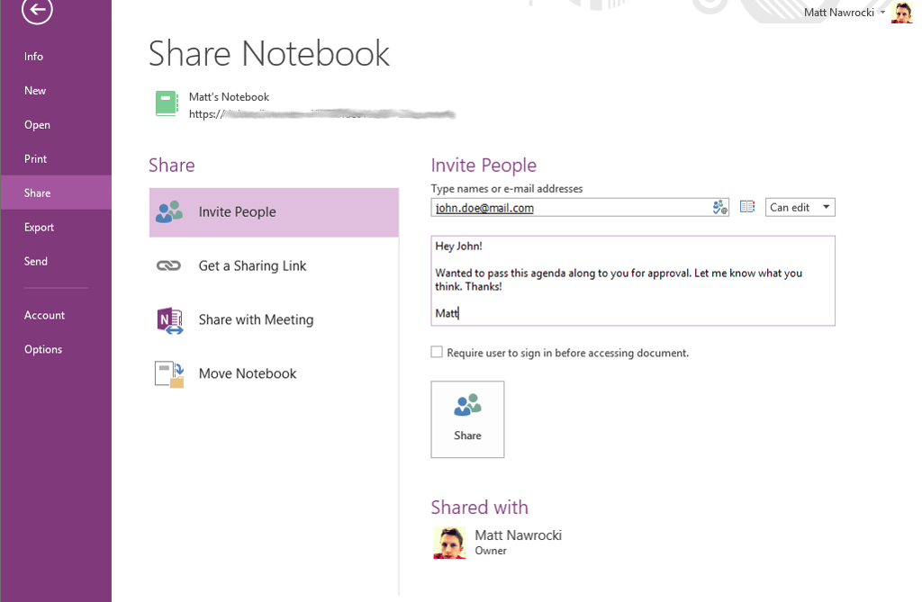922x602 pixels.
Task: Click the chain link sharing icon
Action: click(x=168, y=265)
